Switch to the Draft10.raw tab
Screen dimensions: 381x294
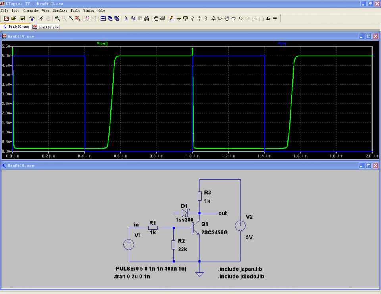[x=46, y=27]
